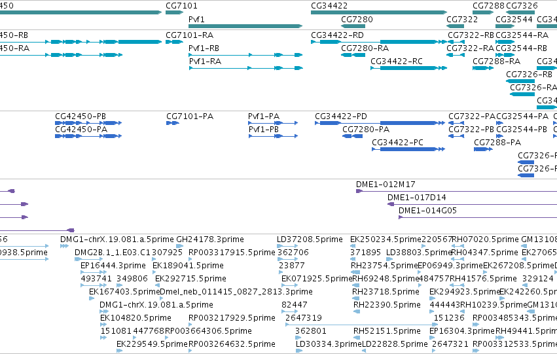Select the LD30334.3prime EST label

click(329, 344)
